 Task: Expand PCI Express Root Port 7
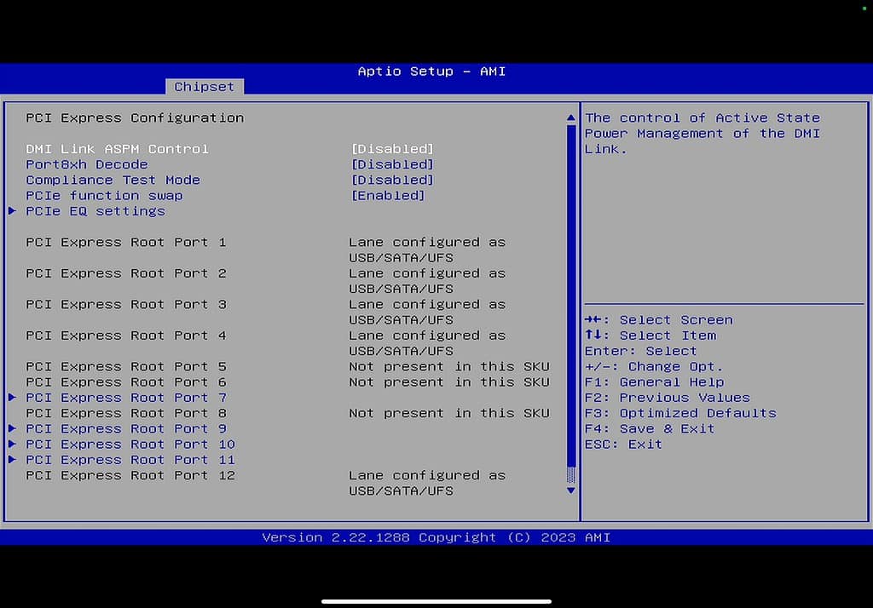coord(126,398)
